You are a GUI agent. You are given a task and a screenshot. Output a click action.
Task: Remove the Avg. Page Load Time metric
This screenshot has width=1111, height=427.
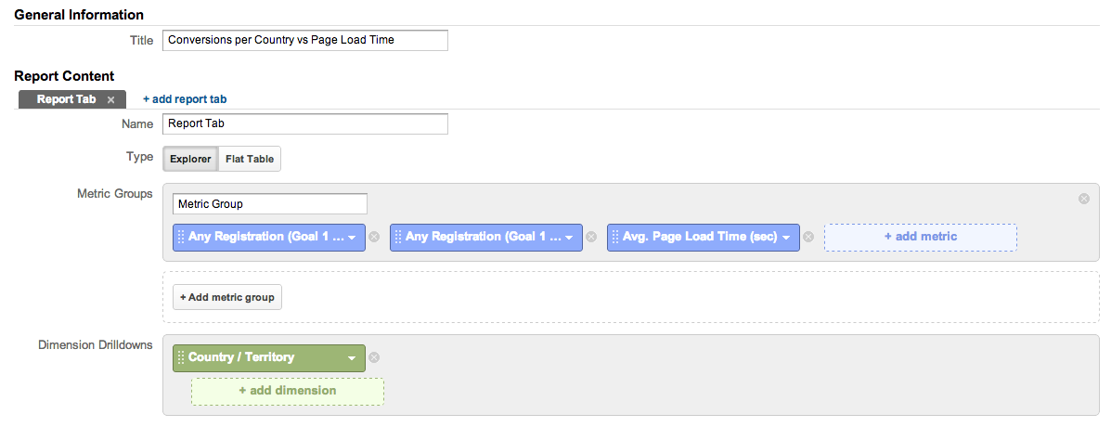click(x=808, y=237)
